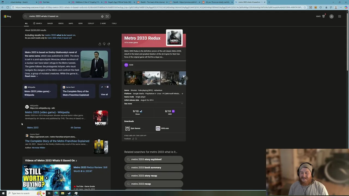Open Game Rant source card under answer
Screen dimensions: 349x196
click(78, 91)
